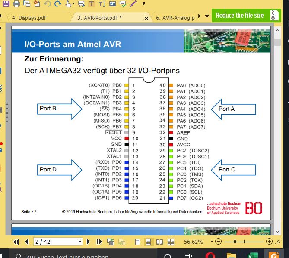Image resolution: width=289 pixels, height=258 pixels.
Task: Click the zoom slider handle
Action: (x=235, y=242)
